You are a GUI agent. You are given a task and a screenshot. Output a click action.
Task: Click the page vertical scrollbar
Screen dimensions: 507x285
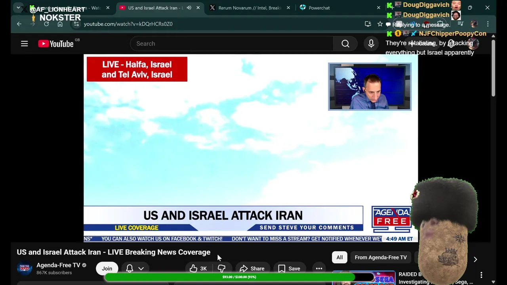pyautogui.click(x=493, y=67)
